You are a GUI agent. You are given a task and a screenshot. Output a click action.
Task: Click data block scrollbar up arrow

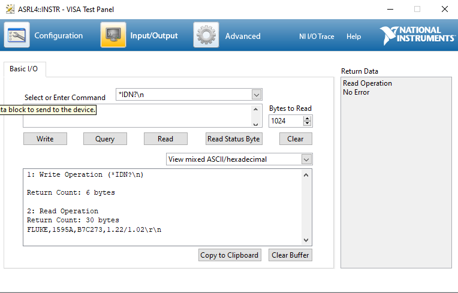(255, 109)
